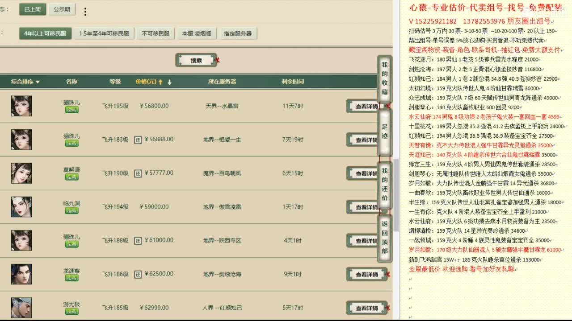572x321 pixels.
Task: Open the 足迹 sidebar tab
Action: (x=384, y=131)
